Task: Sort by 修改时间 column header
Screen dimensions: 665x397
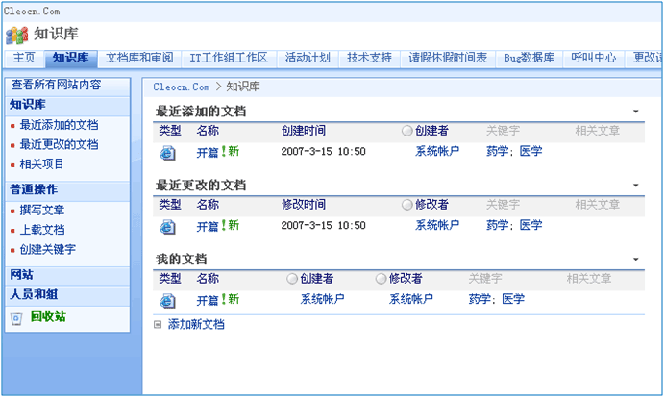Action: pyautogui.click(x=304, y=205)
